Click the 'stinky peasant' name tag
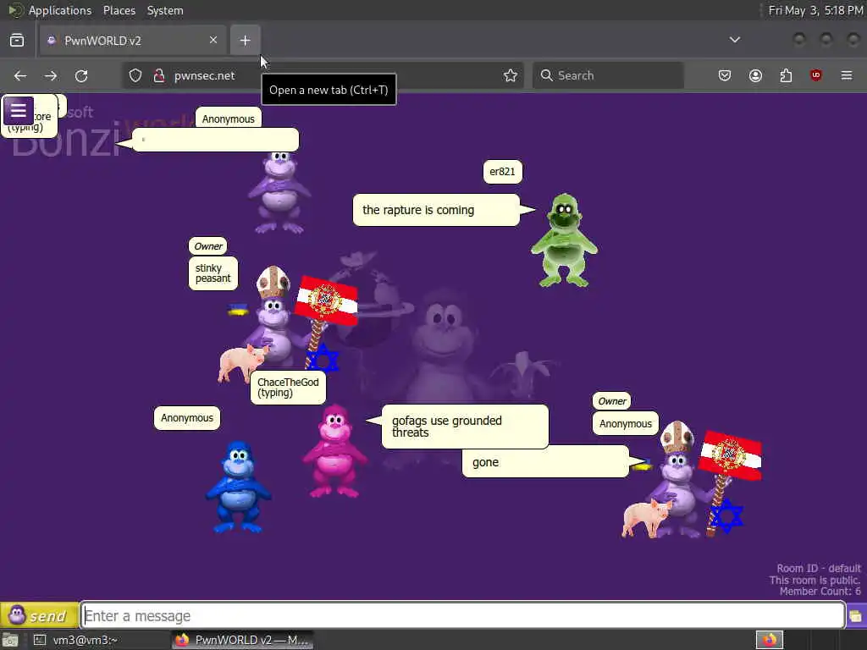Screen dimensions: 867x650 pos(213,273)
